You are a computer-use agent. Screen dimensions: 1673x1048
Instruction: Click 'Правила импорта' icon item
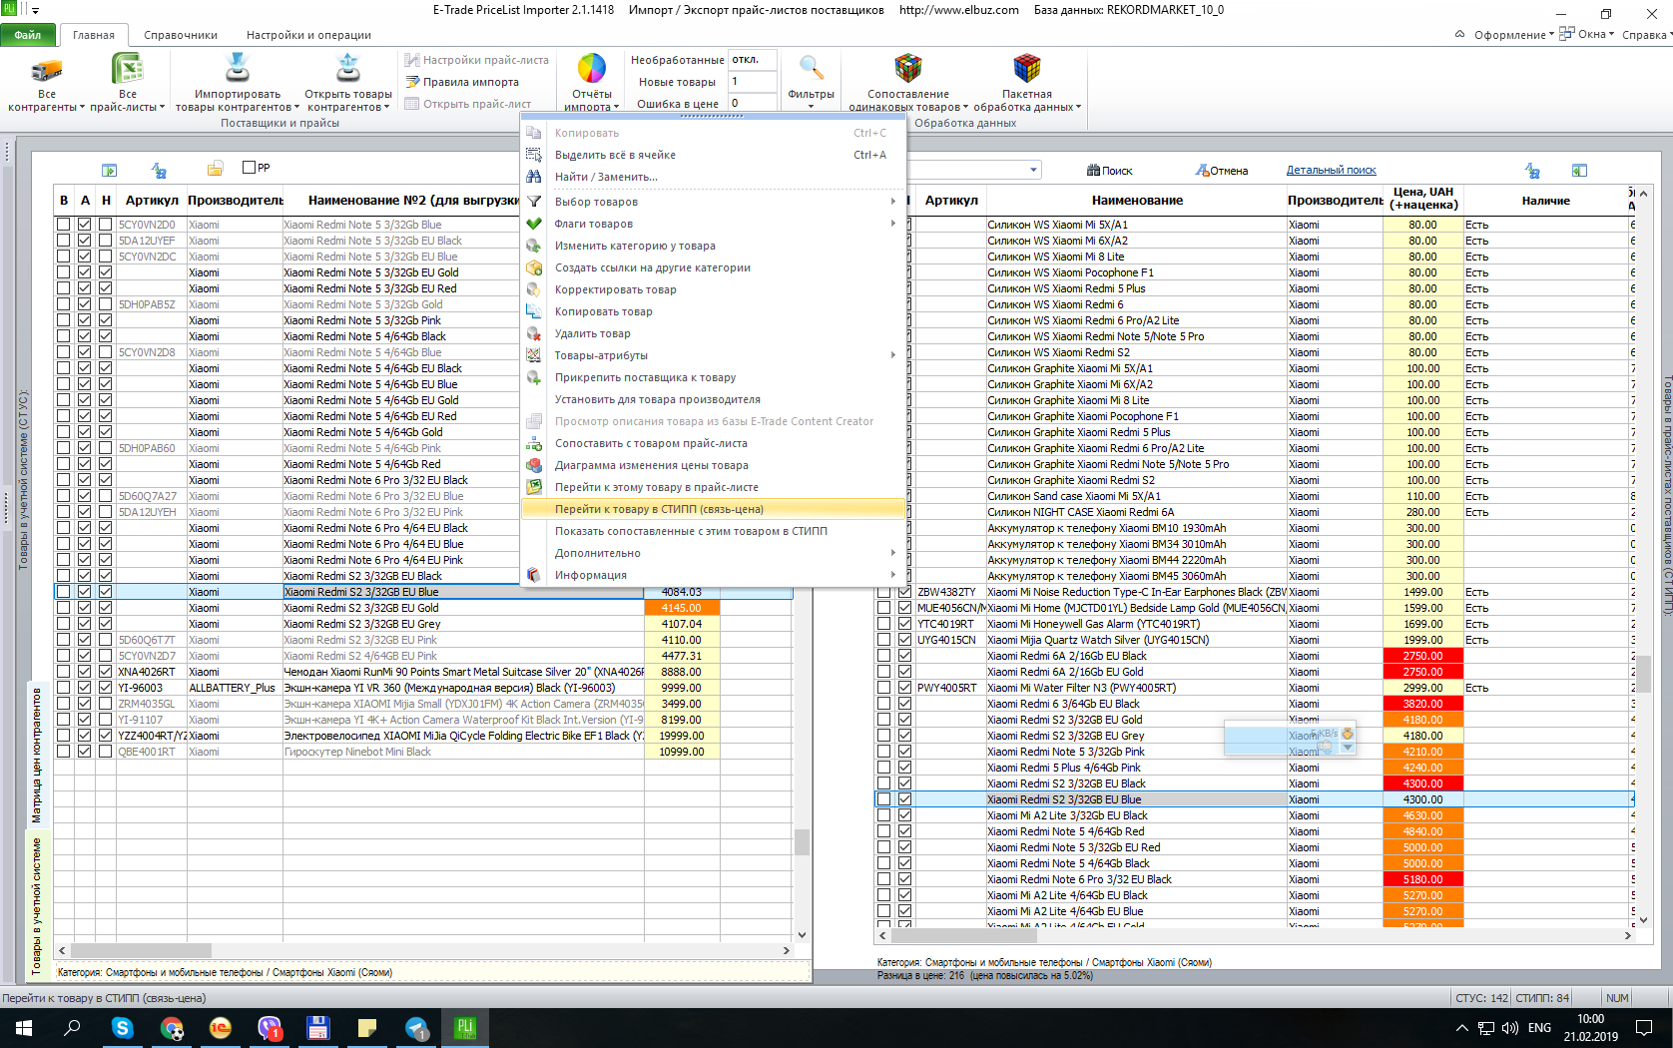[461, 82]
